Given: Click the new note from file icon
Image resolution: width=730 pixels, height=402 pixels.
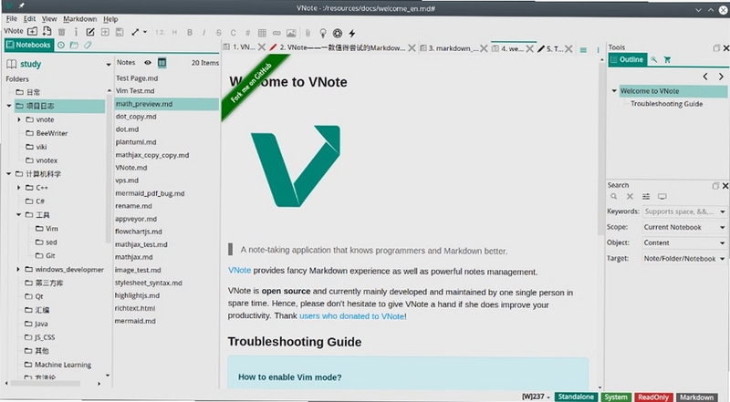Looking at the screenshot, I should click(x=47, y=31).
